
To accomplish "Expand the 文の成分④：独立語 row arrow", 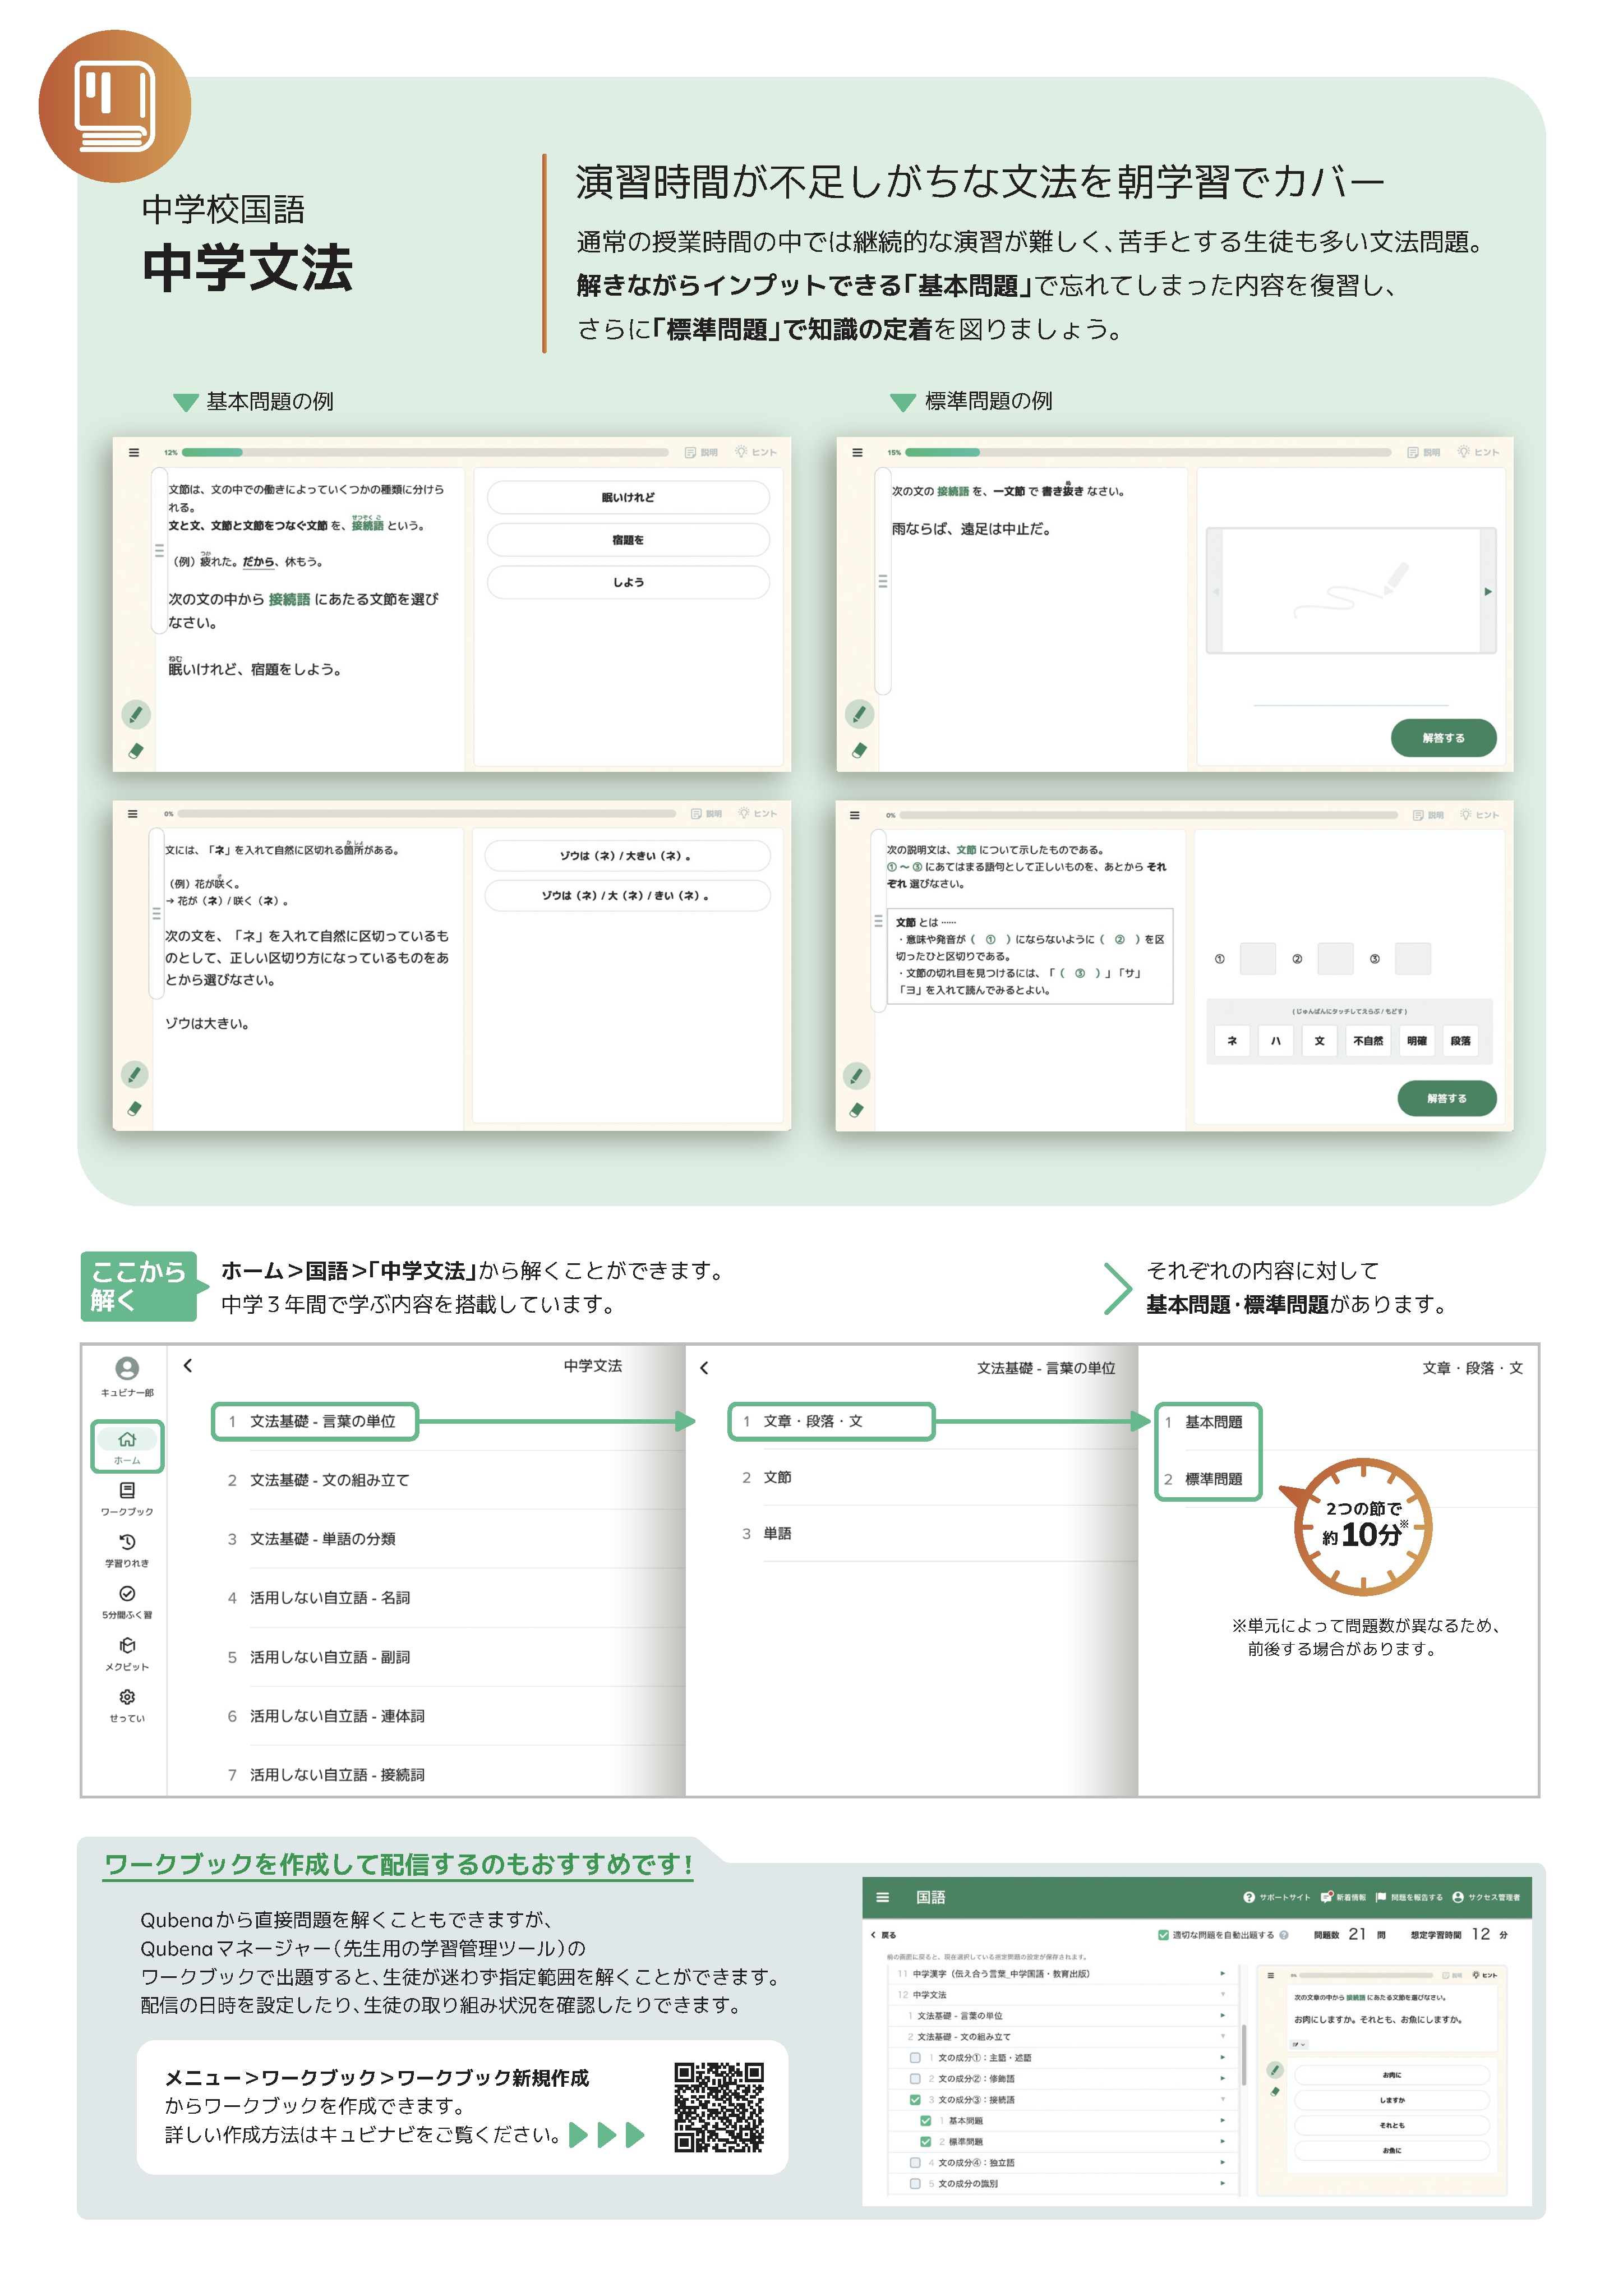I will pyautogui.click(x=1223, y=2163).
